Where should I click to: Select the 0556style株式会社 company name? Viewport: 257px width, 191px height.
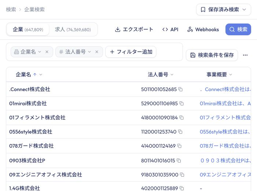pos(31,132)
